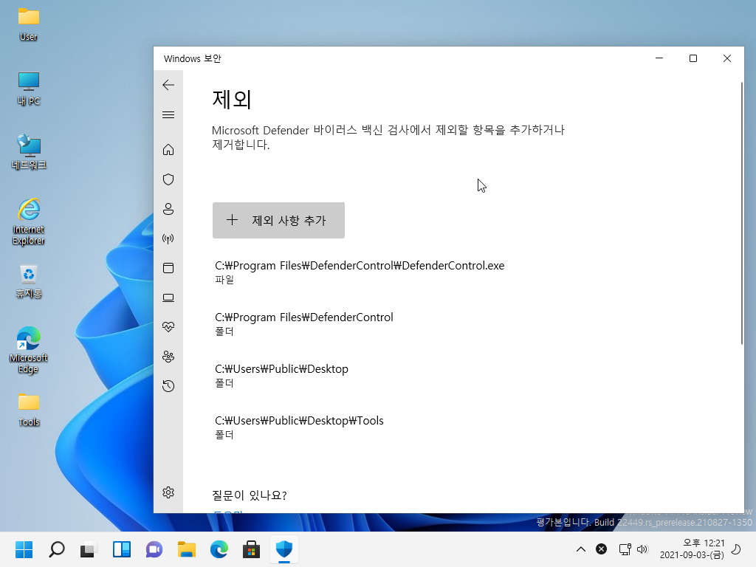Viewport: 756px width, 567px height.
Task: Select the Tools folder on desktop
Action: (29, 410)
